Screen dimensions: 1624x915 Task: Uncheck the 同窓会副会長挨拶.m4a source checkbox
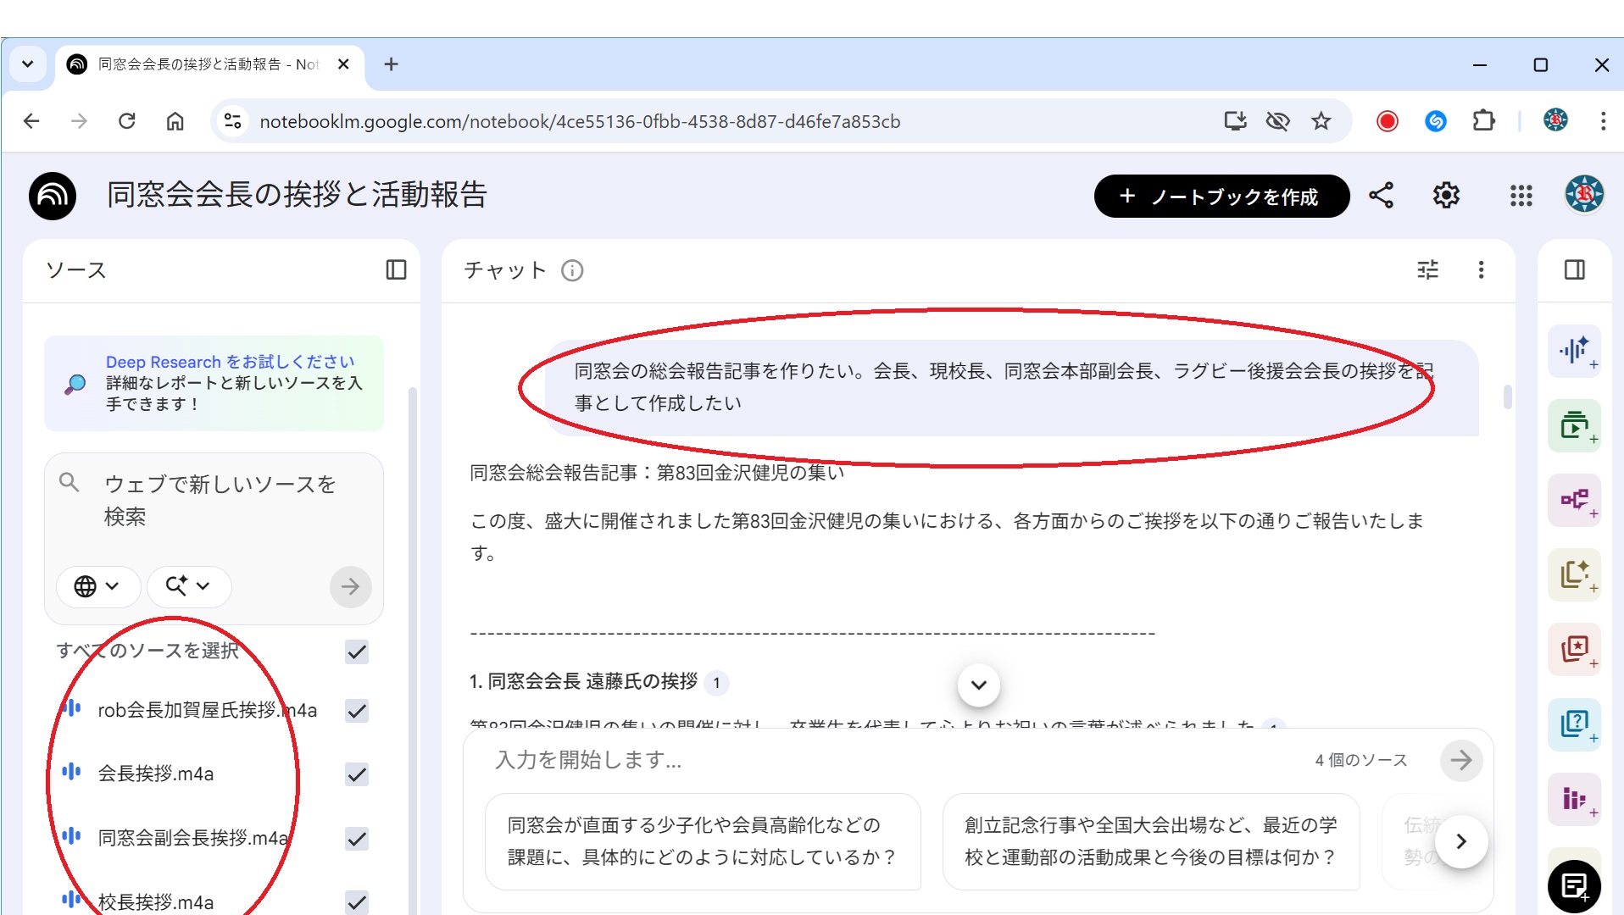click(357, 839)
